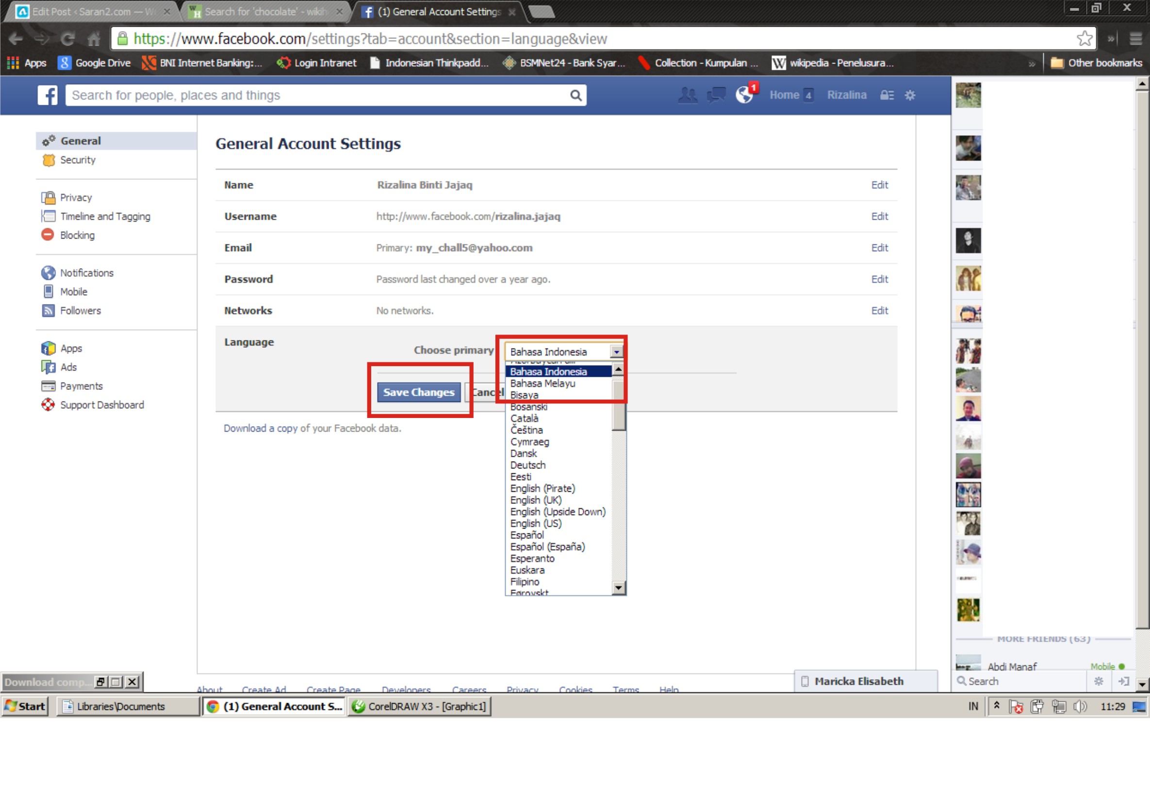Click the search magnifier icon in Facebook bar
Screen dimensions: 1150x788
pyautogui.click(x=575, y=96)
